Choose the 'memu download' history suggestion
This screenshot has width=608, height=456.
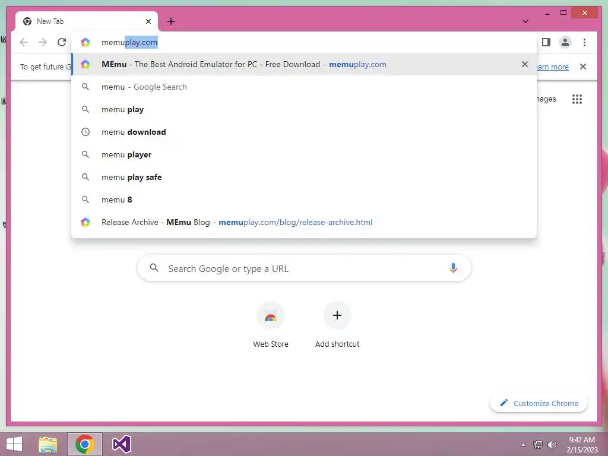304,132
